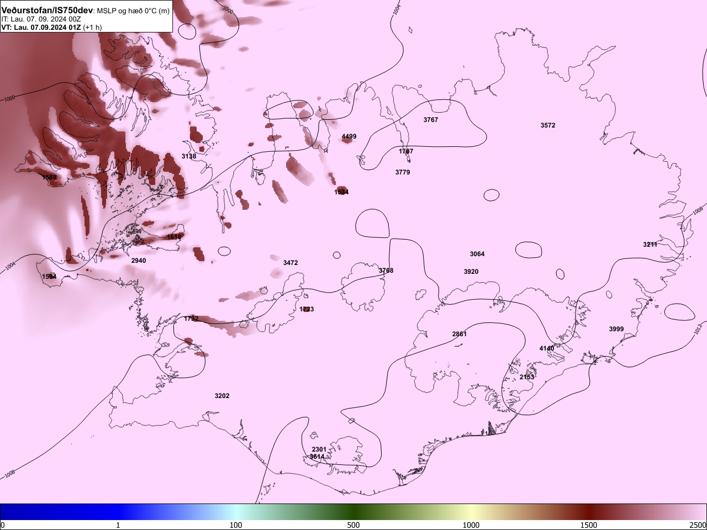Click the Veðurstofan/IS750dev map title

pos(47,10)
